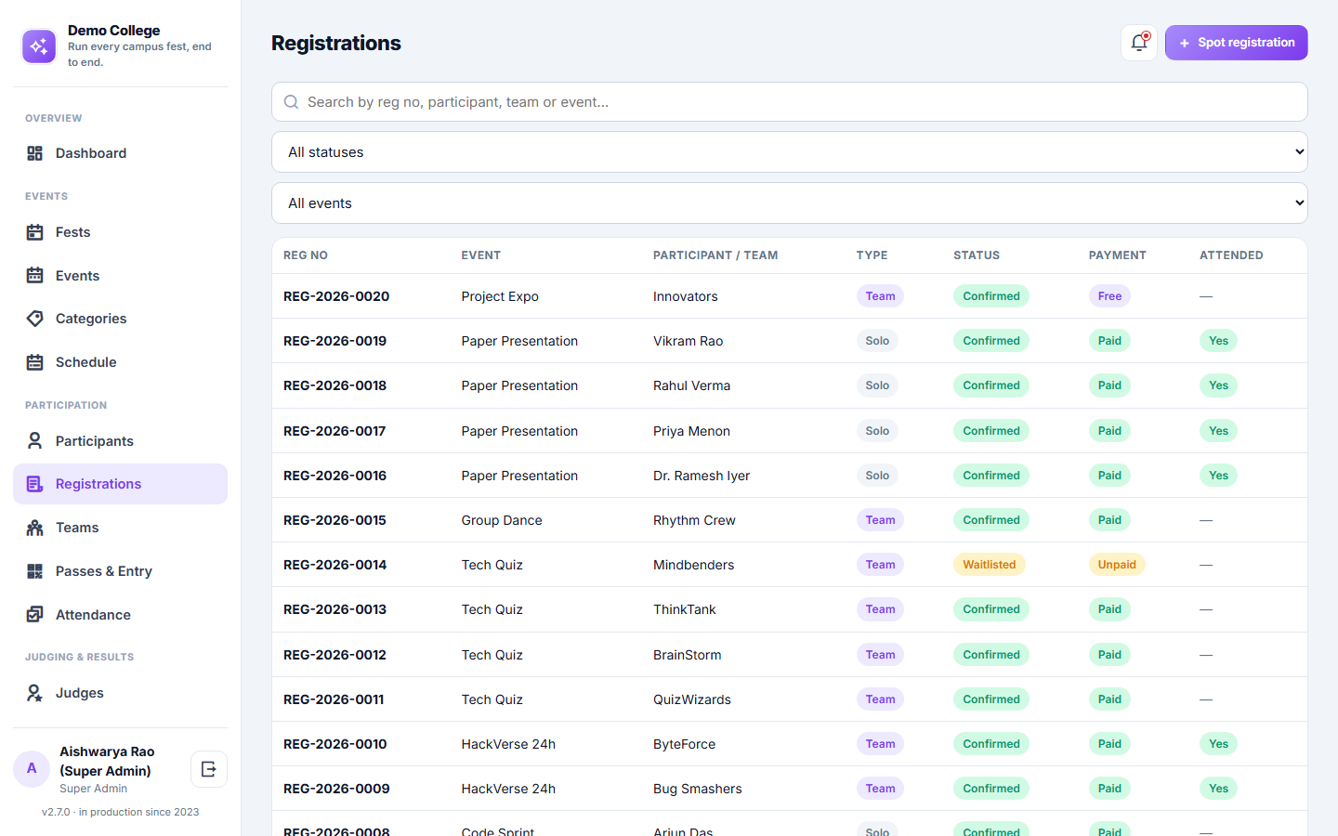Click the Confirmed badge for ThinkTank

tap(991, 609)
